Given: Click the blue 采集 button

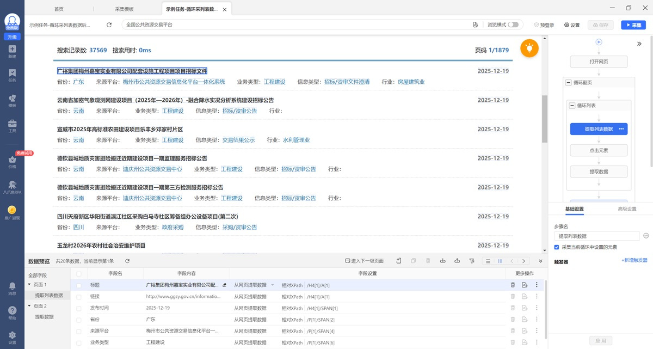Looking at the screenshot, I should pos(633,25).
